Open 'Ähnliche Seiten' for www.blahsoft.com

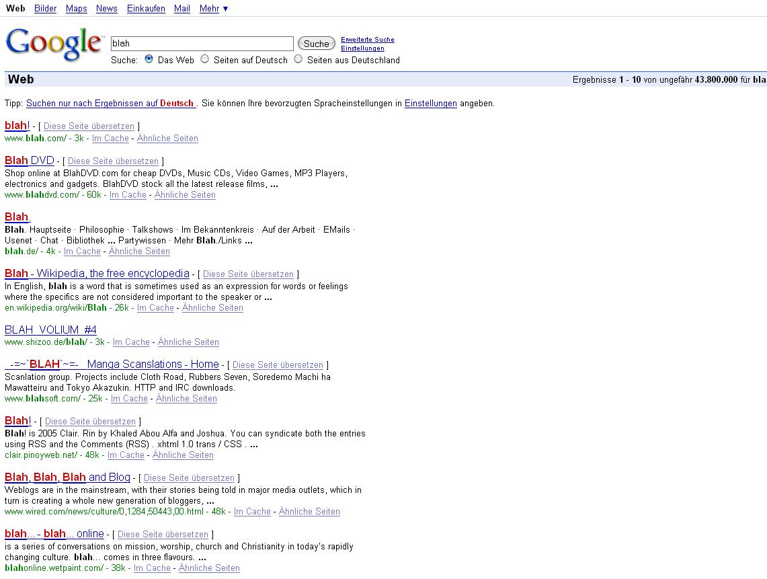click(186, 398)
